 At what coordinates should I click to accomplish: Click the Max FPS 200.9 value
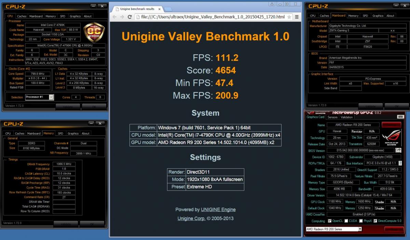pos(227,96)
